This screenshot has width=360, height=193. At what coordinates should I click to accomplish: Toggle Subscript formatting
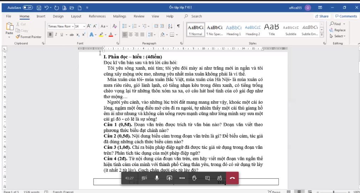pyautogui.click(x=78, y=35)
